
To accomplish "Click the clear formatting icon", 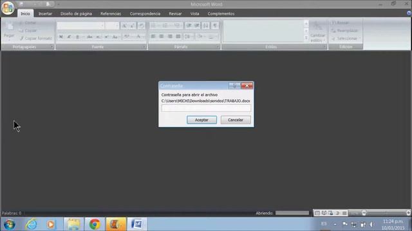I will coord(142,26).
